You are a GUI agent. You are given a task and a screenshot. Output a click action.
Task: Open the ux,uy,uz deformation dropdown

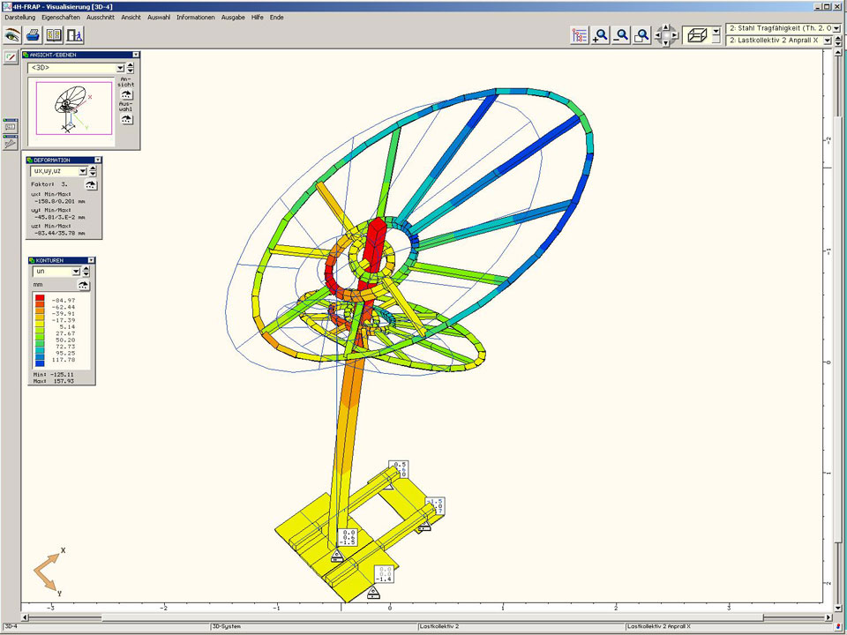[82, 171]
